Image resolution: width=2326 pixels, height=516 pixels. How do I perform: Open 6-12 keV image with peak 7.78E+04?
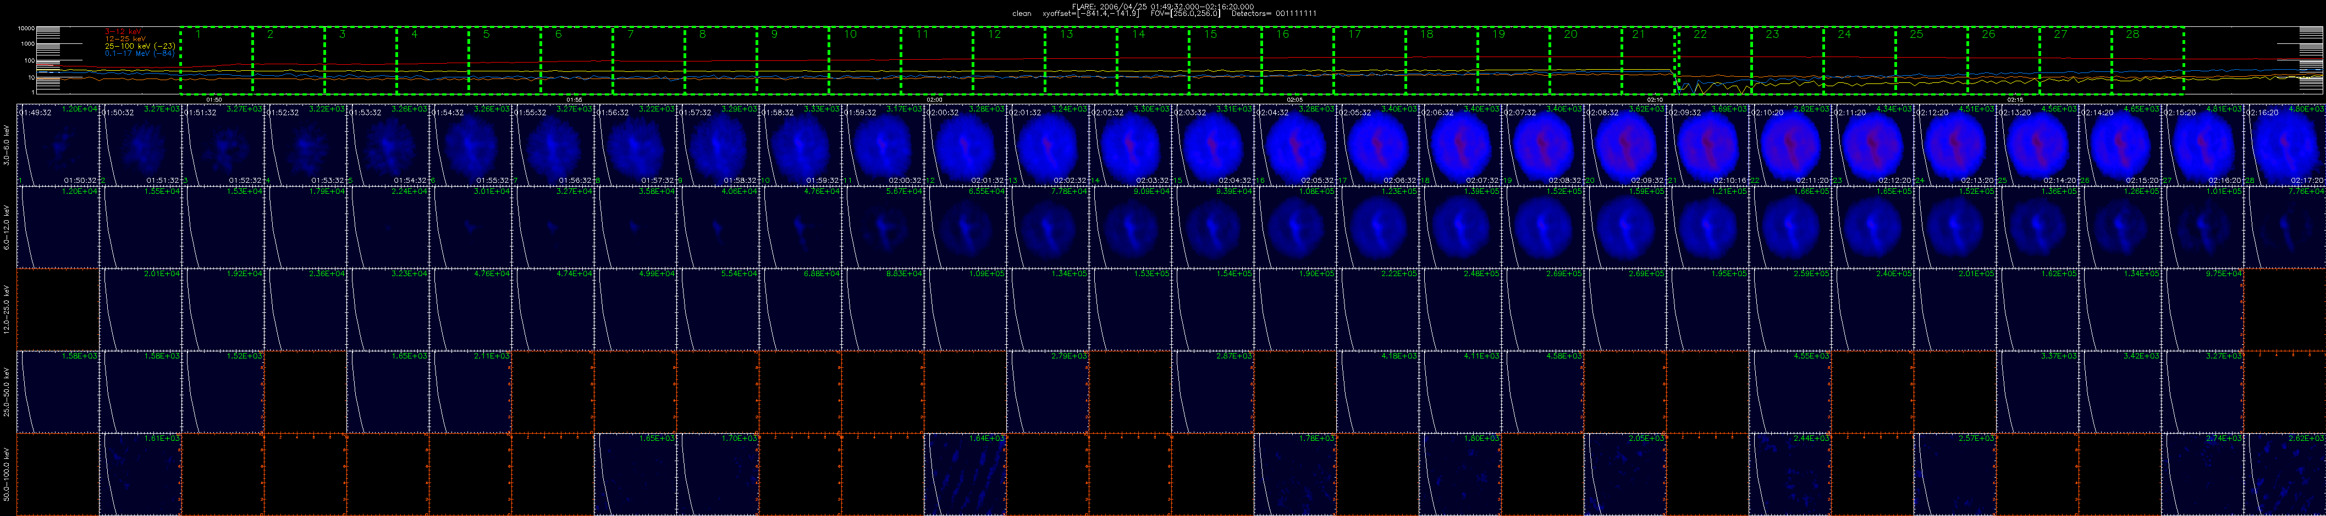[x=1048, y=227]
